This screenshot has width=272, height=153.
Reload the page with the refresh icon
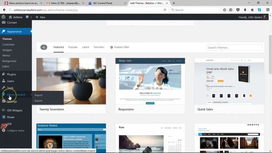tap(165, 10)
